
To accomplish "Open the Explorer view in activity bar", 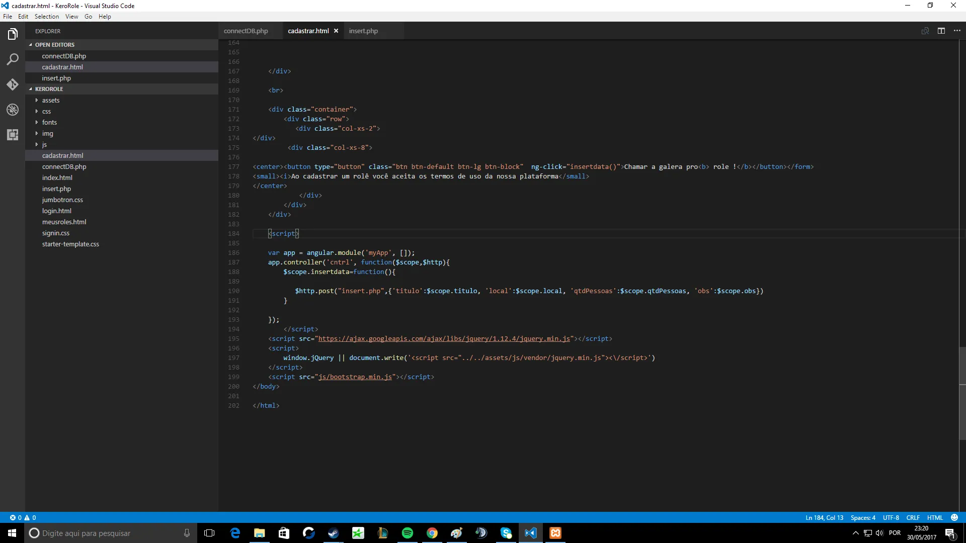I will 13,34.
